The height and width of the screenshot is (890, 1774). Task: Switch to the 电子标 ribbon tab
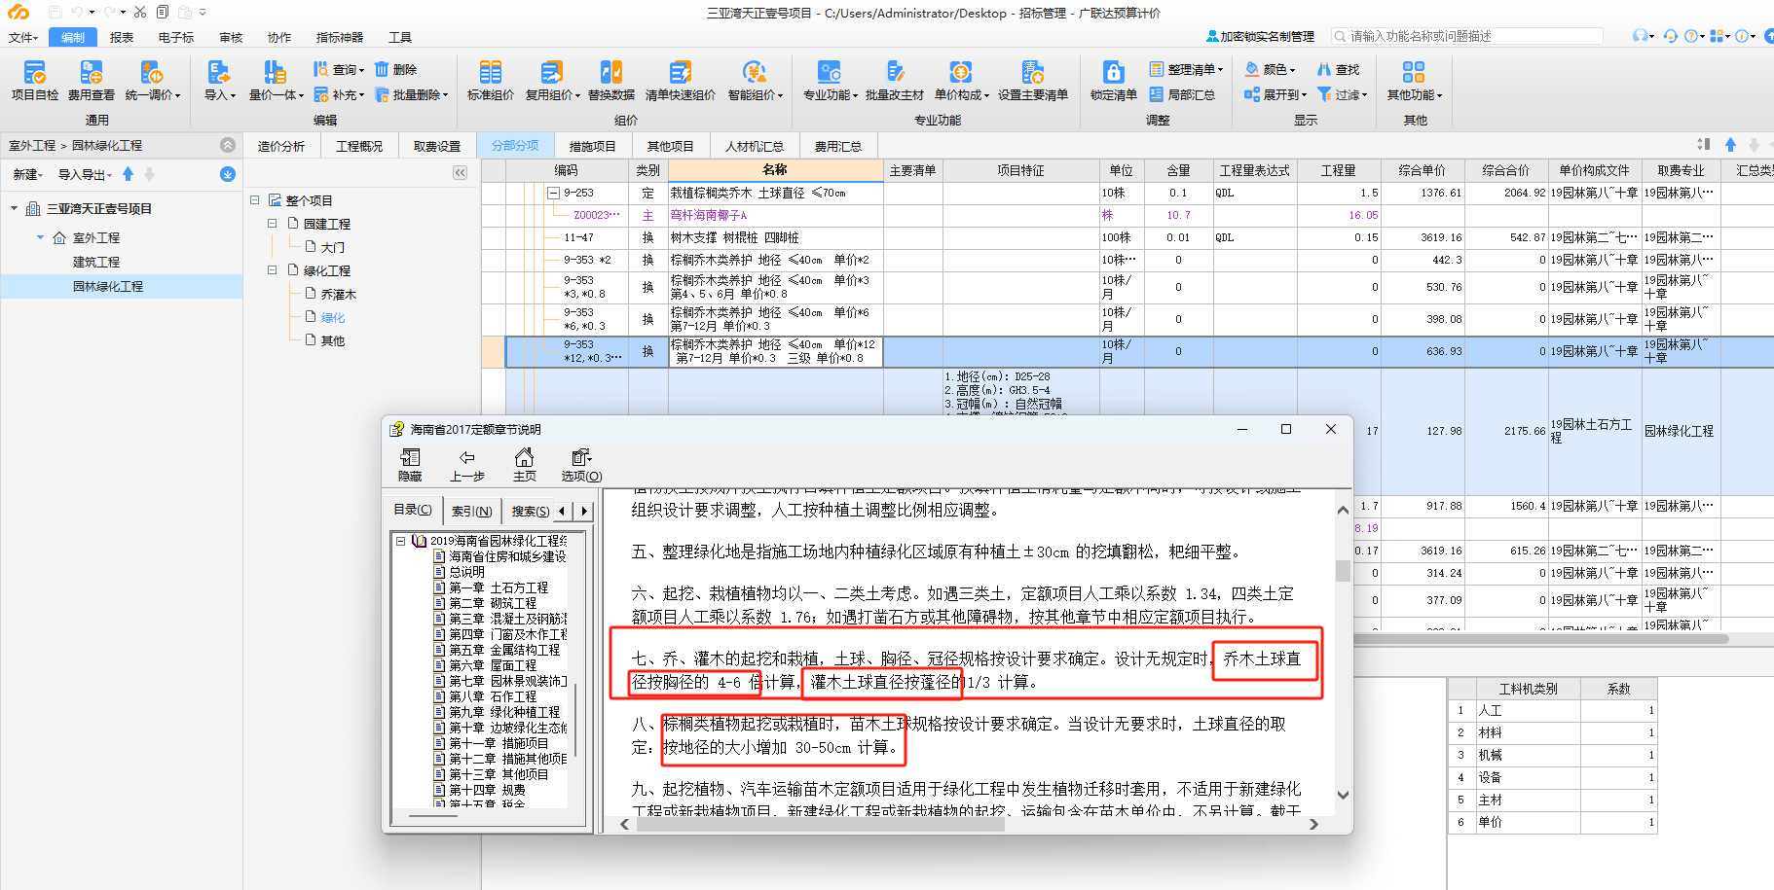(176, 37)
